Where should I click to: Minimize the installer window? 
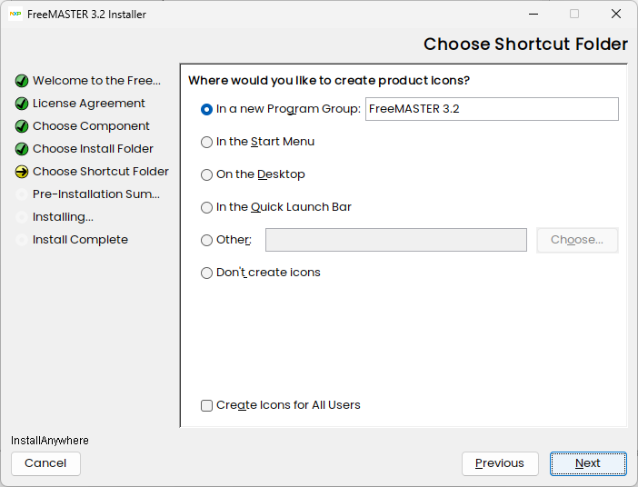(x=533, y=14)
